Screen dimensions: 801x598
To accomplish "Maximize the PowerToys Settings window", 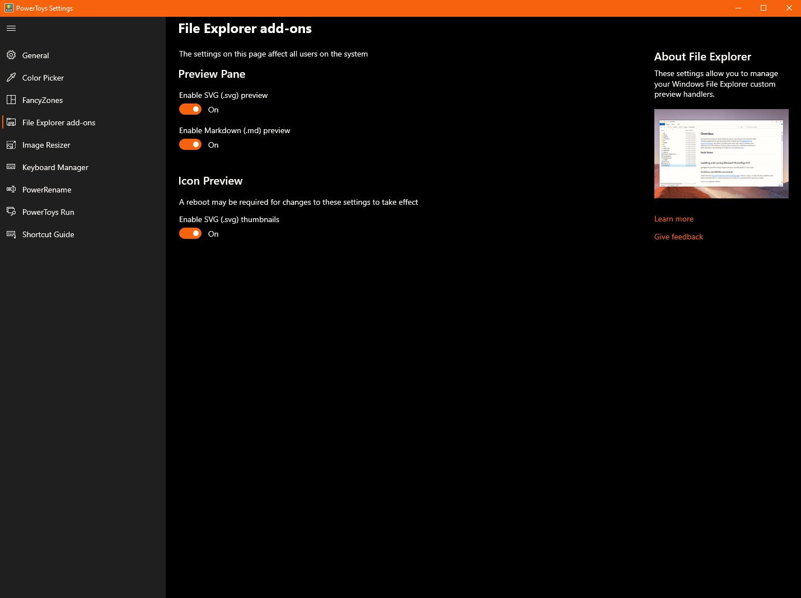I will pos(763,8).
